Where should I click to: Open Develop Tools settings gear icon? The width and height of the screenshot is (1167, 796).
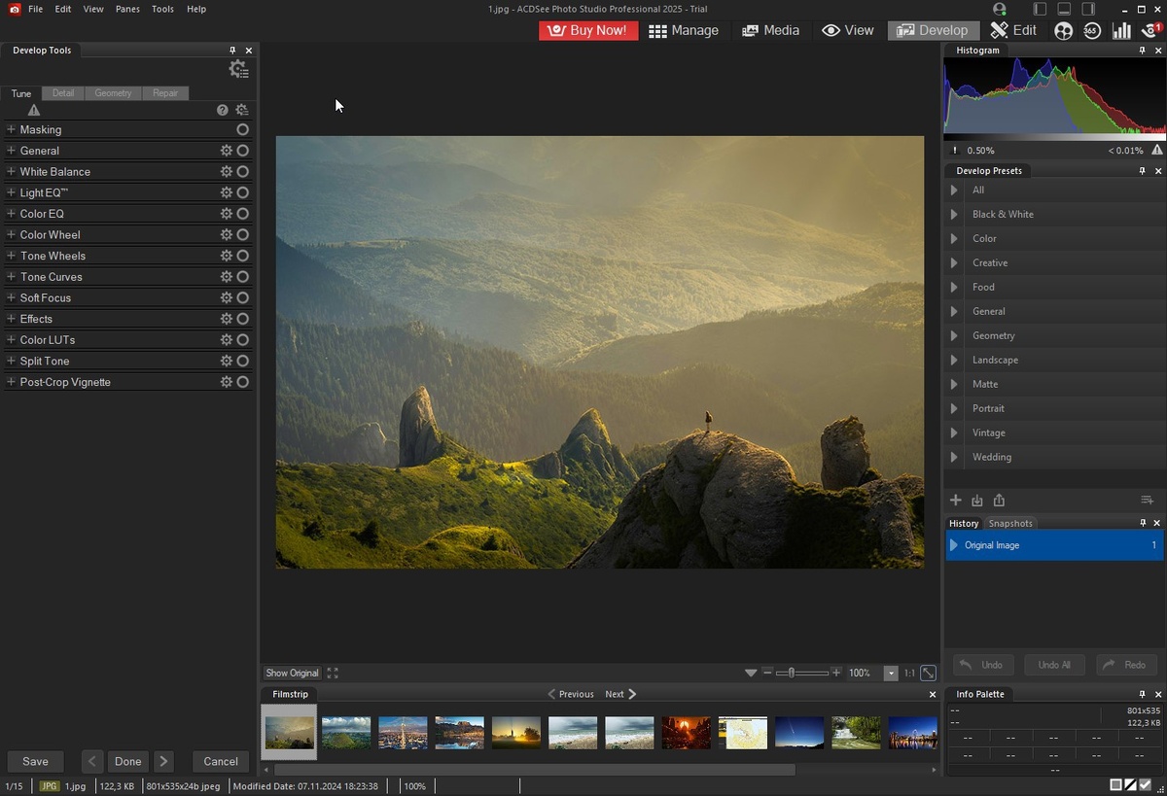pos(238,69)
